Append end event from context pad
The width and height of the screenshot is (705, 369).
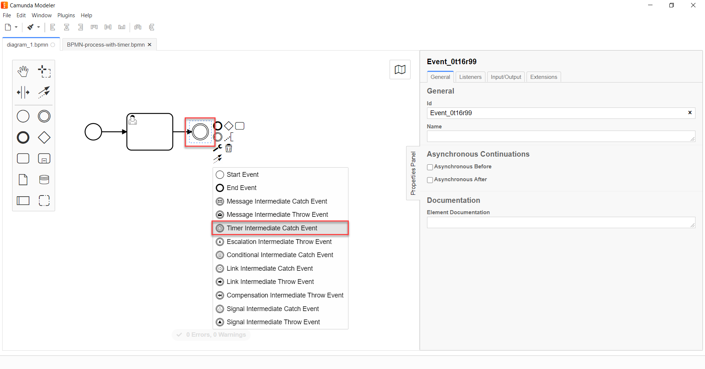point(218,126)
